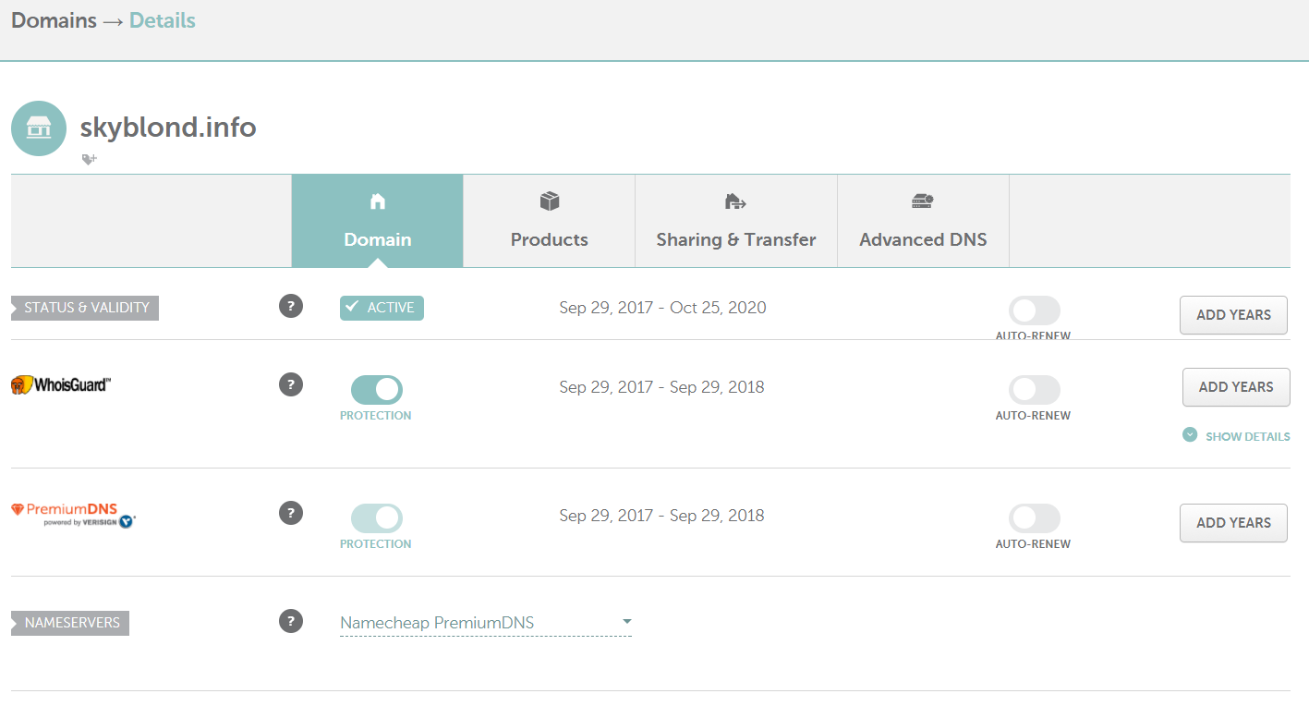The width and height of the screenshot is (1309, 706).
Task: Enable WhoisGuard auto-renew switch
Action: (x=1035, y=390)
